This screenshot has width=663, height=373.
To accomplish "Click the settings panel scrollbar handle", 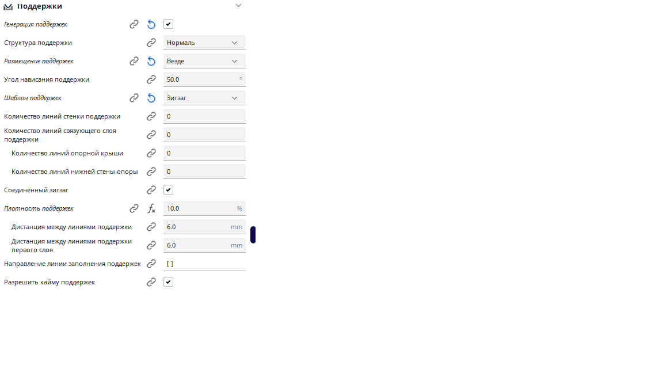I will tap(253, 235).
